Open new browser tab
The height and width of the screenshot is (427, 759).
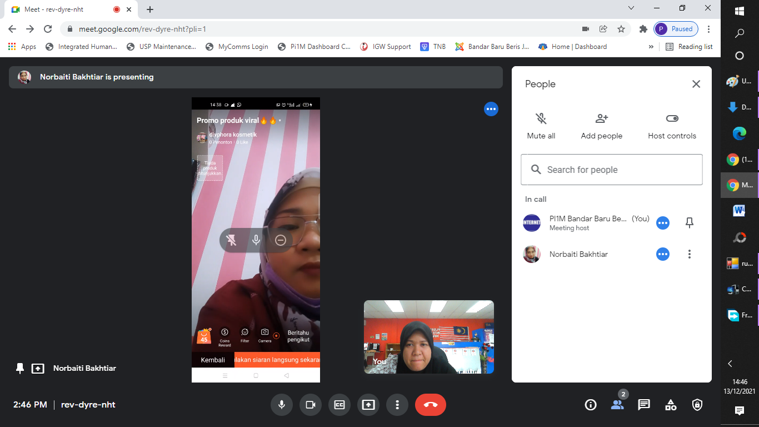coord(150,9)
